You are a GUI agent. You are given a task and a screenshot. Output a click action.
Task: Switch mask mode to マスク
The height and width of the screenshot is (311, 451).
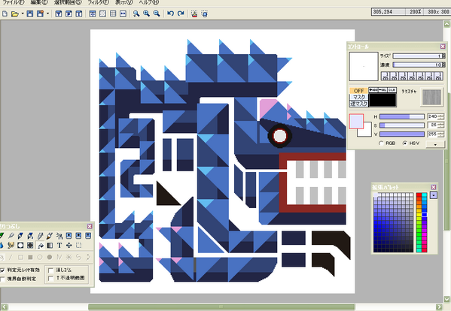[358, 97]
